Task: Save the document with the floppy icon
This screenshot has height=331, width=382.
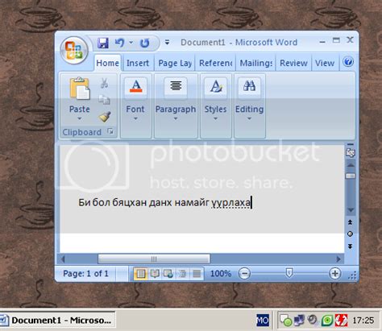Action: (103, 43)
